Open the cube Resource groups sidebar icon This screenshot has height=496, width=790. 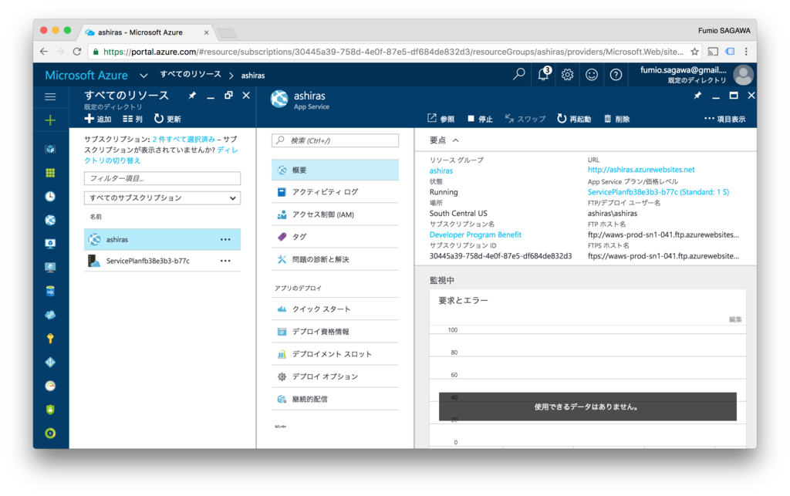pyautogui.click(x=50, y=149)
